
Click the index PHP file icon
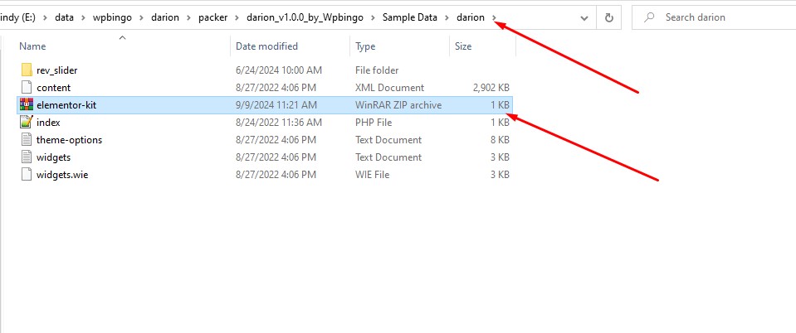[x=26, y=123]
